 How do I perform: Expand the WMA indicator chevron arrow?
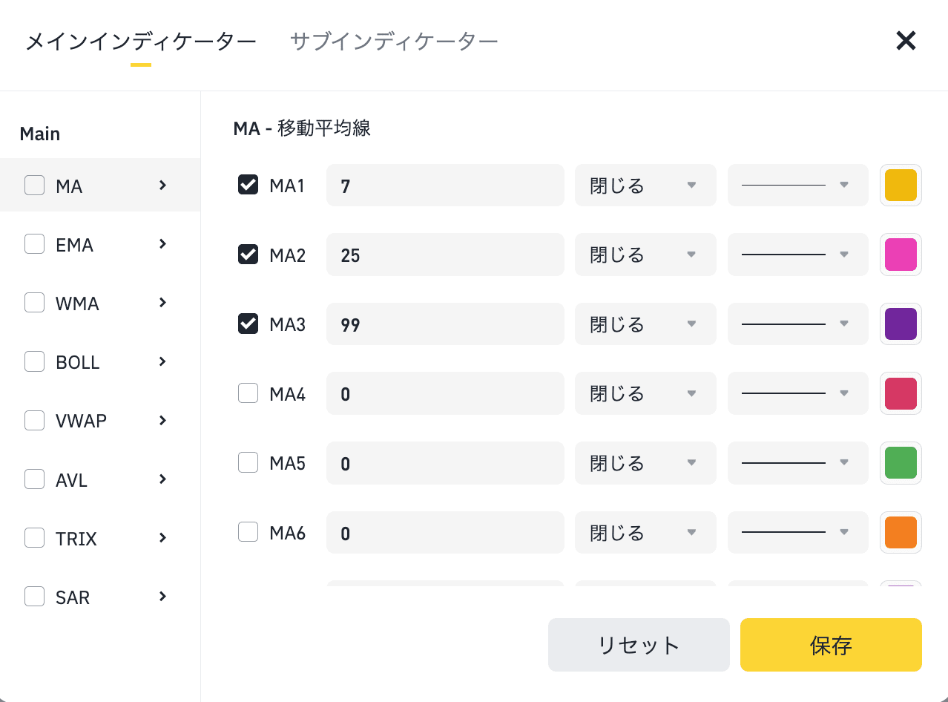(x=163, y=303)
